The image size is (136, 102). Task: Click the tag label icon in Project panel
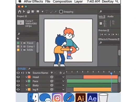18,39
